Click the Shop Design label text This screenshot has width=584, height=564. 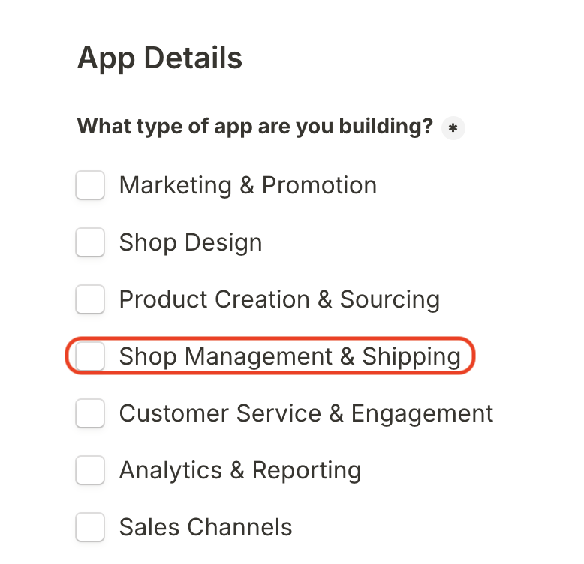[x=191, y=242]
